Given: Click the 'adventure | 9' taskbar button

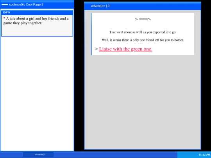Looking at the screenshot, I should click(x=38, y=154).
